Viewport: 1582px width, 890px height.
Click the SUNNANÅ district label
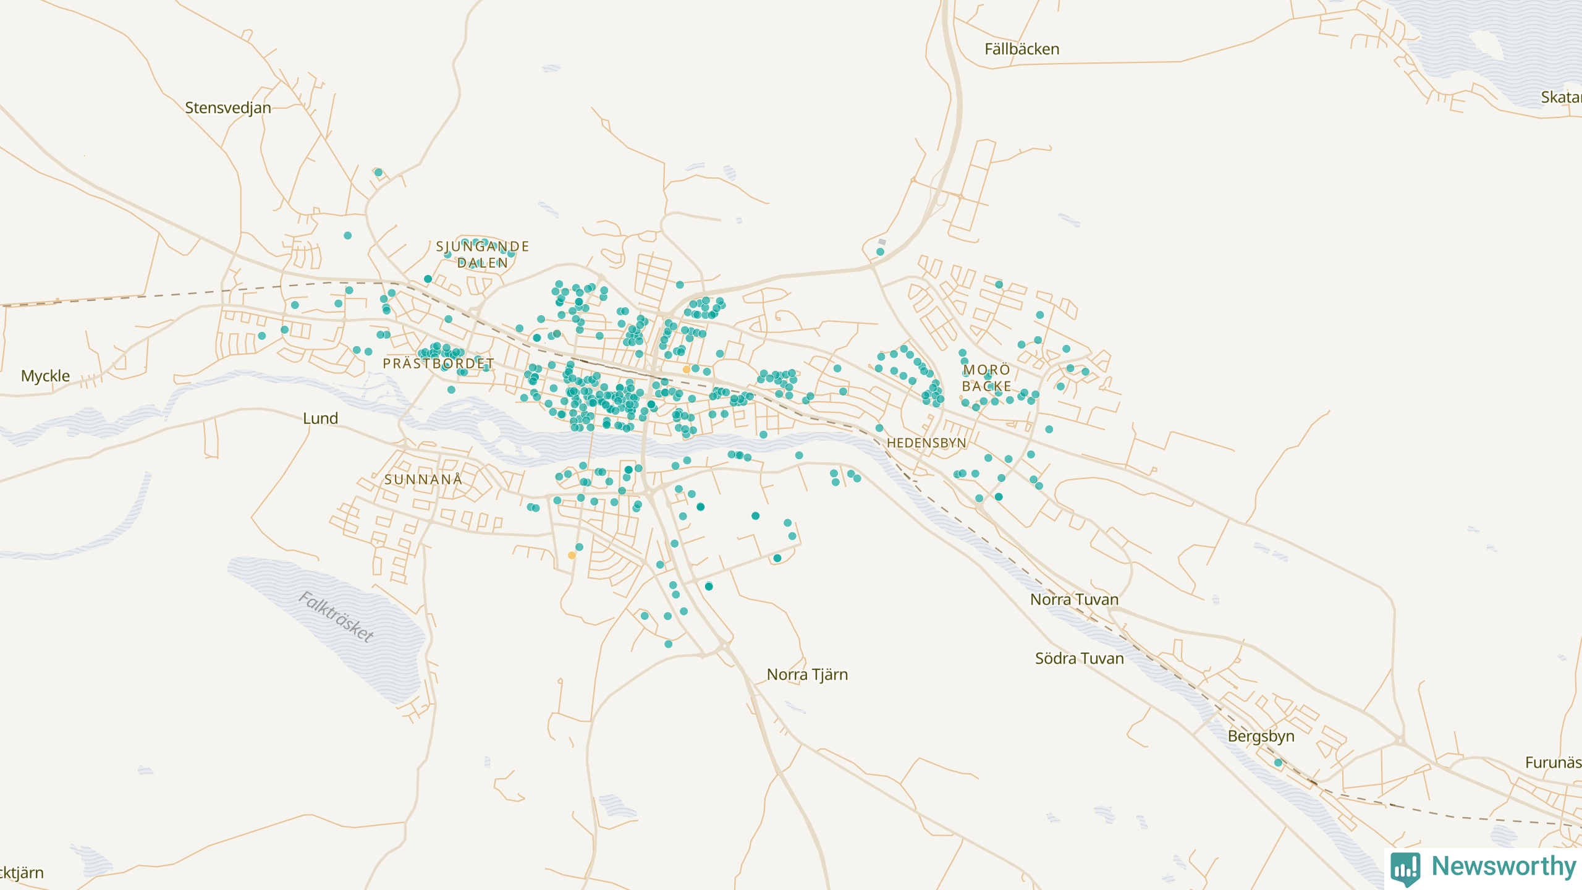(423, 480)
